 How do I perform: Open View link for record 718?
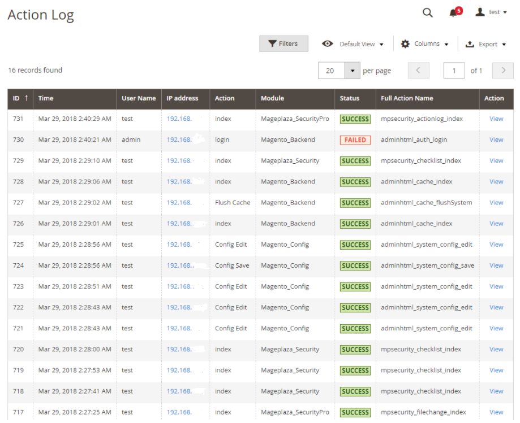coord(496,391)
